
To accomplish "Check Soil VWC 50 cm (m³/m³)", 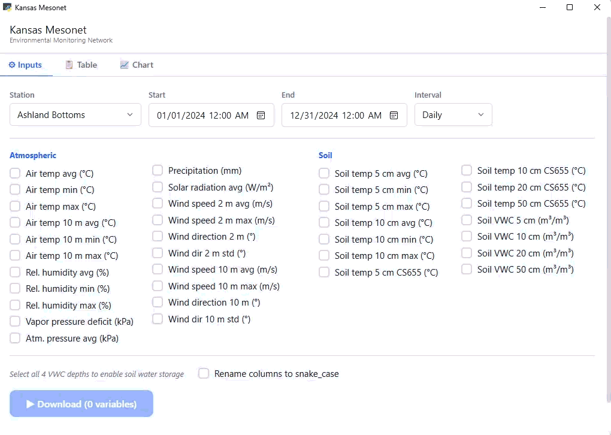I will click(467, 270).
